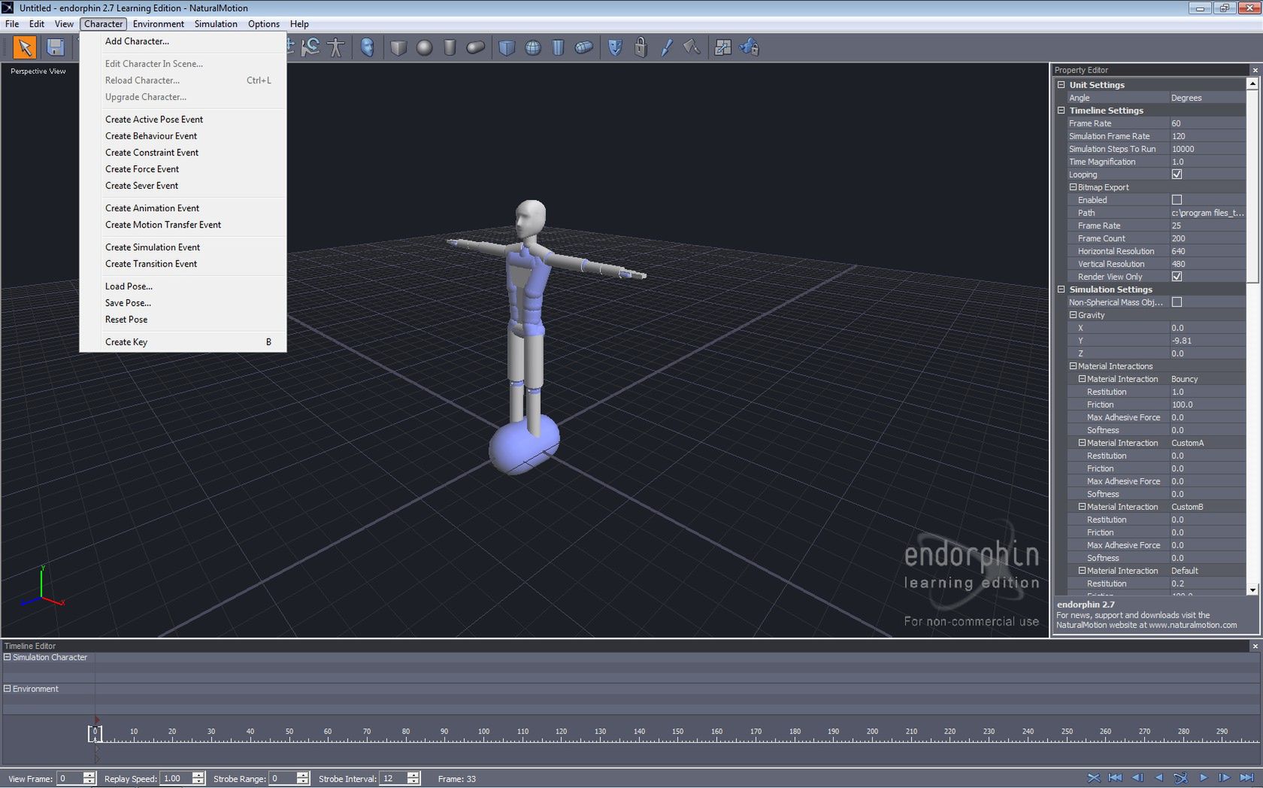
Task: Play the timeline forward
Action: pos(1203,777)
